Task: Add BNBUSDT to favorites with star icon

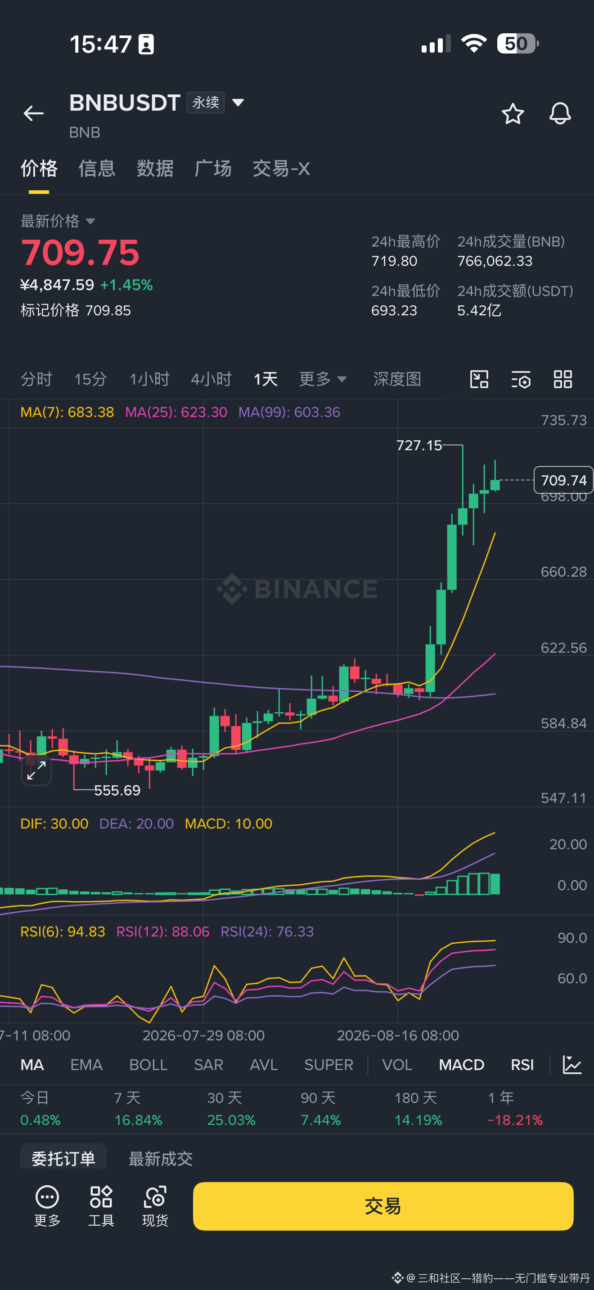Action: tap(513, 114)
